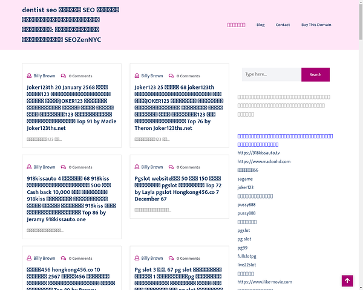Open the Pgslot website post title

(x=179, y=187)
